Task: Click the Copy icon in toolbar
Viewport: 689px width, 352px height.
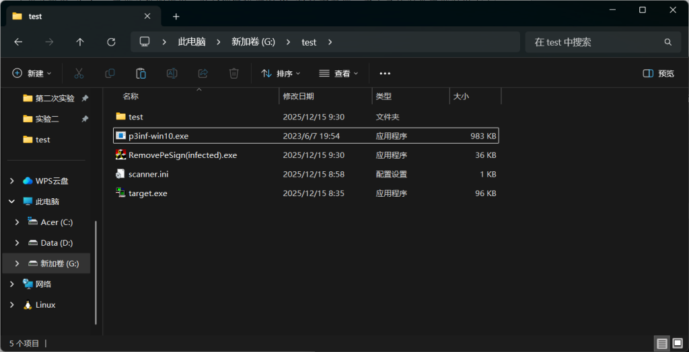Action: [110, 73]
